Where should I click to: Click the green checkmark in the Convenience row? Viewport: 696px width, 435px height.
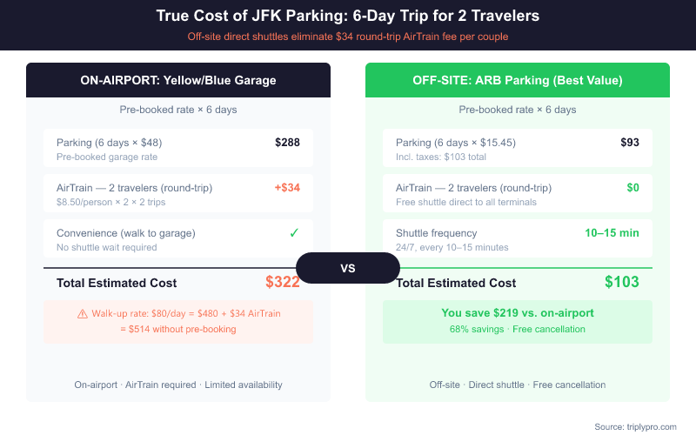click(294, 233)
